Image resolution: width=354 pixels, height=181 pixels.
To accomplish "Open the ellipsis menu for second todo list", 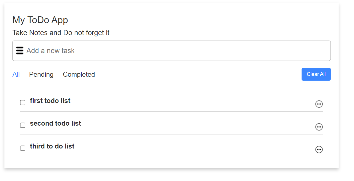I will pos(319,127).
